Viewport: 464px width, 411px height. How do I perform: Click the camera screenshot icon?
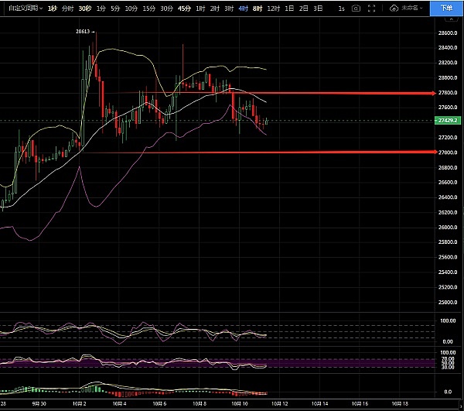pyautogui.click(x=356, y=8)
